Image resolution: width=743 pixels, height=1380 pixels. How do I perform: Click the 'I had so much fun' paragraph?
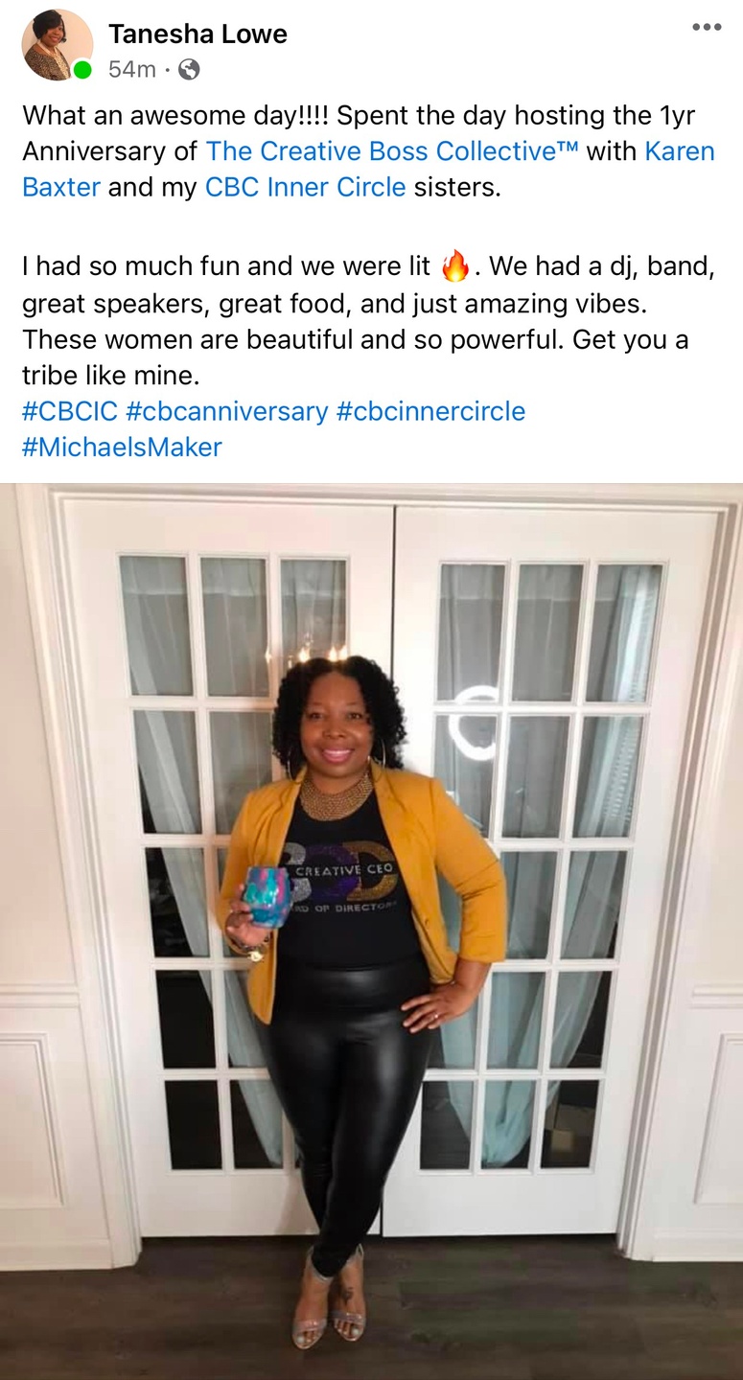pyautogui.click(x=369, y=321)
